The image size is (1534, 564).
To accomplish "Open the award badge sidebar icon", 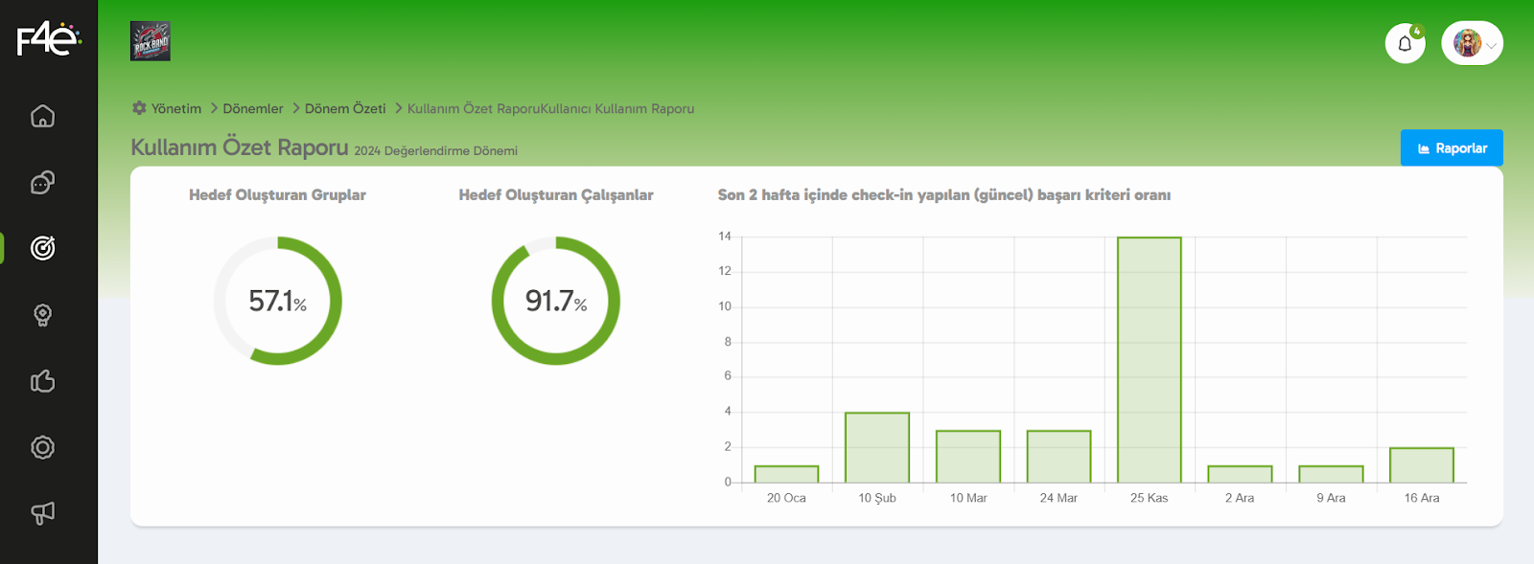I will [x=42, y=315].
